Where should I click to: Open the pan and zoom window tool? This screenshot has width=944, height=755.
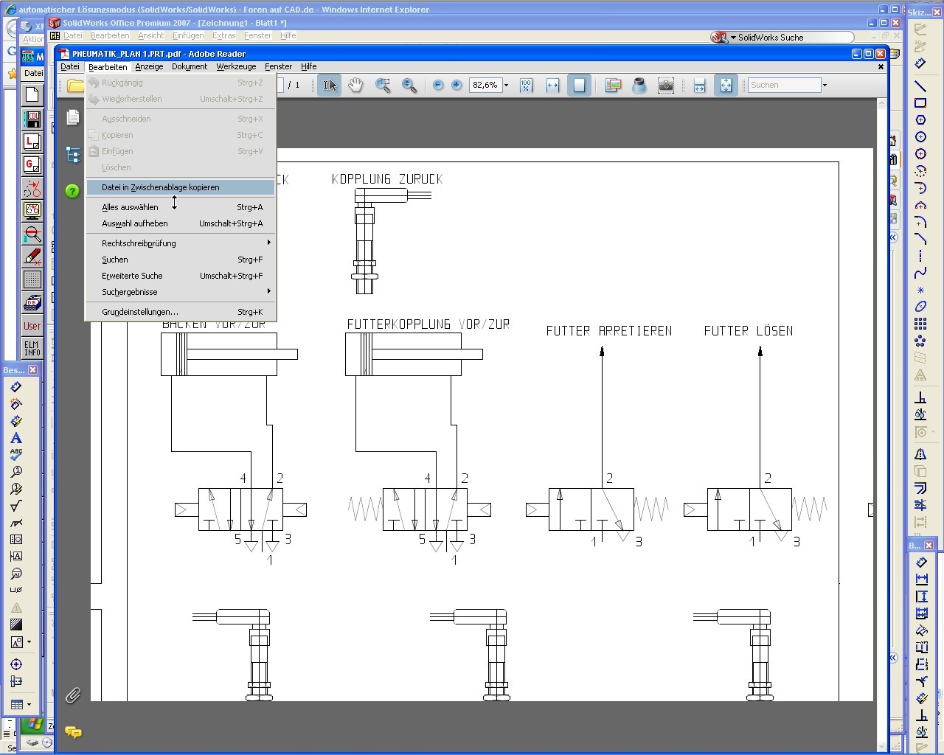[x=613, y=86]
